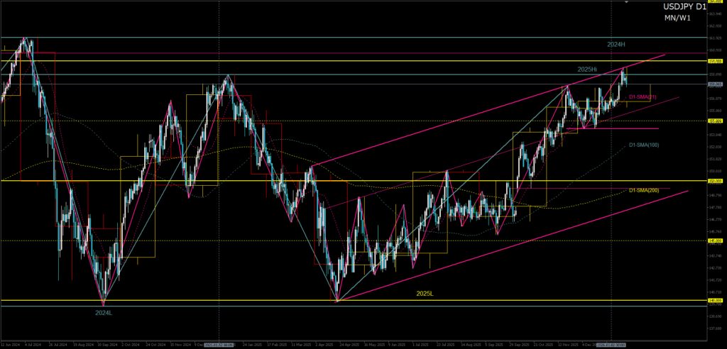Screen dimensions: 727x349
Task: Click the D1-SMA(100) indicator label
Action: coord(644,145)
